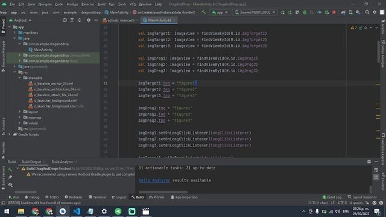Viewport: 386px width, 217px height.
Task: Expand all nodes in Project panel
Action: pos(72,20)
